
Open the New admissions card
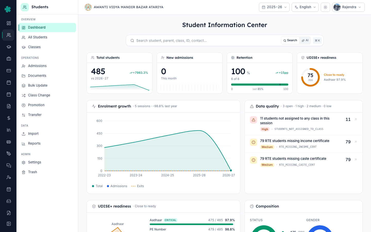point(190,73)
